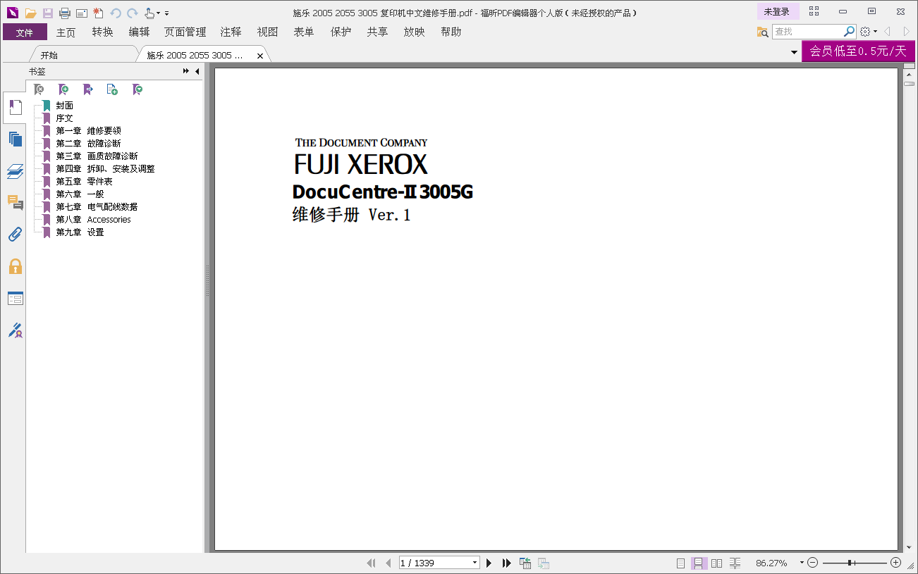This screenshot has height=574, width=918.
Task: Click the Redo arrow
Action: 132,13
